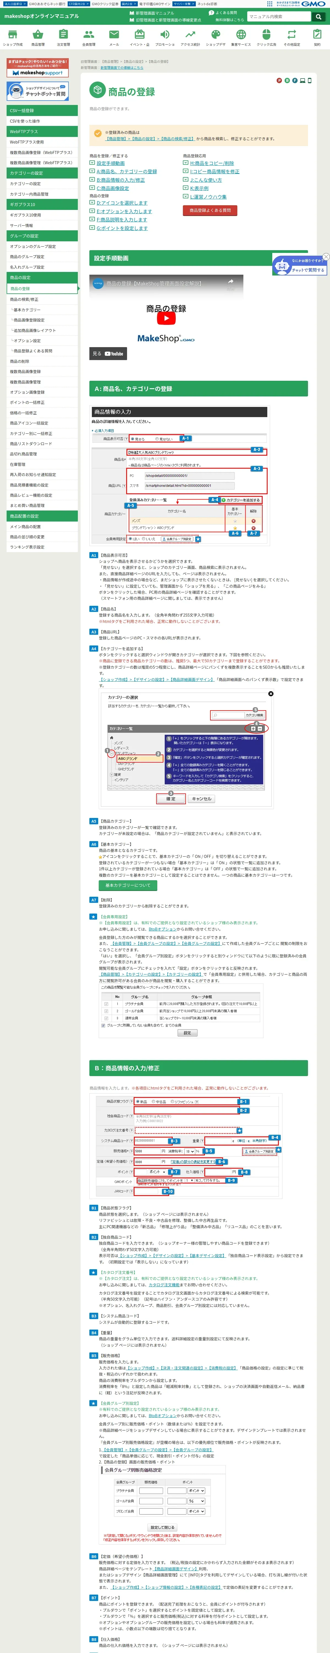Toggle the 通常会員 group row checkbox
Screen dimensions: 330x1653
[106, 1018]
